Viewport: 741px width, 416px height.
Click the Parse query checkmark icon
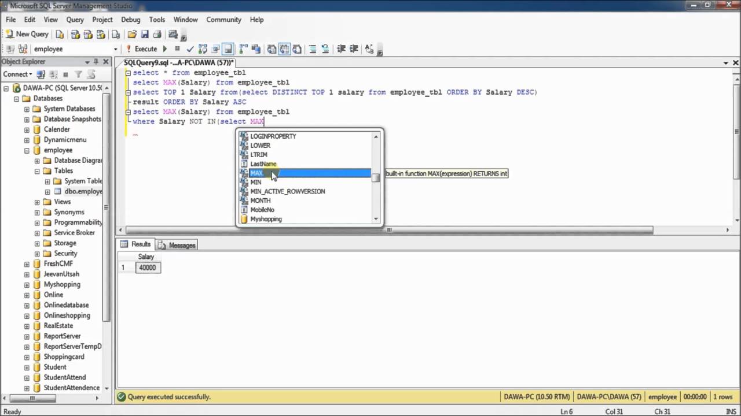coord(190,49)
